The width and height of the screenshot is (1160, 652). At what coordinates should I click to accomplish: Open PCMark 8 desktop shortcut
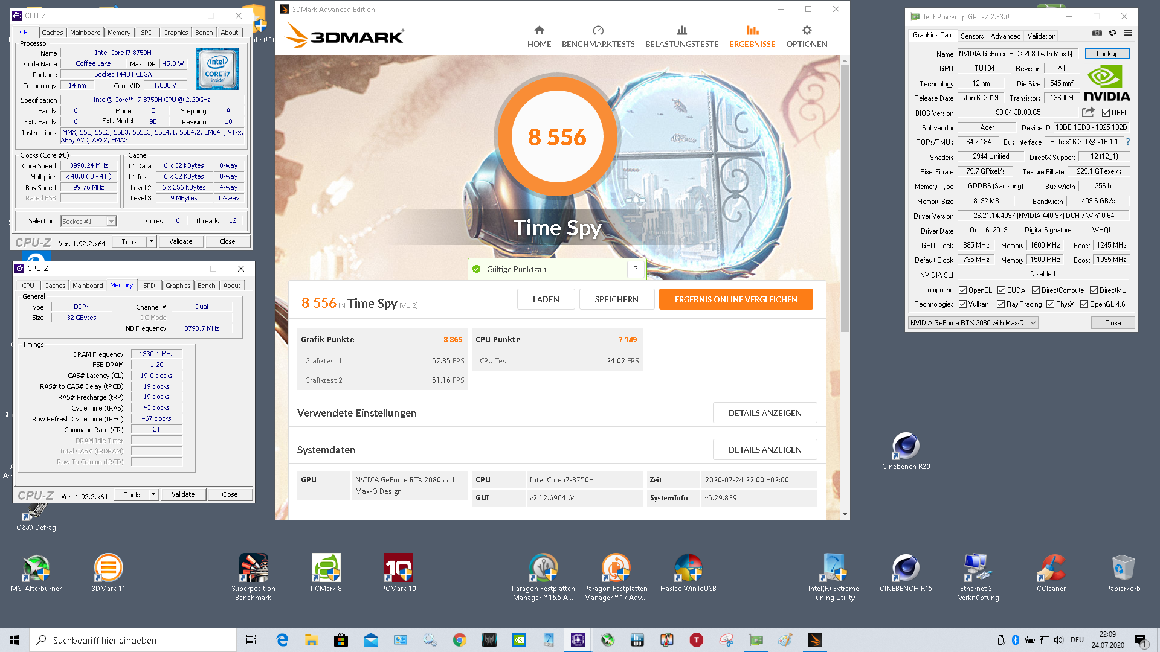326,573
